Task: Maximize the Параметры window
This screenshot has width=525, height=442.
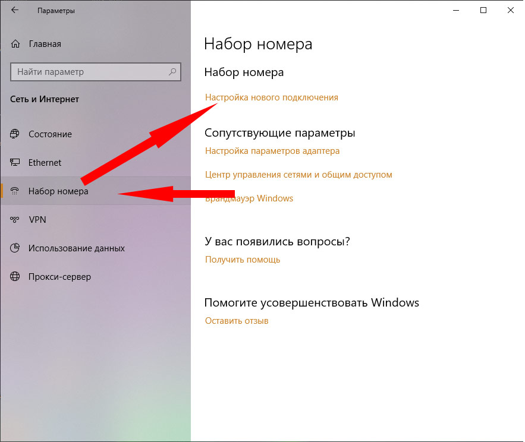Action: click(483, 10)
